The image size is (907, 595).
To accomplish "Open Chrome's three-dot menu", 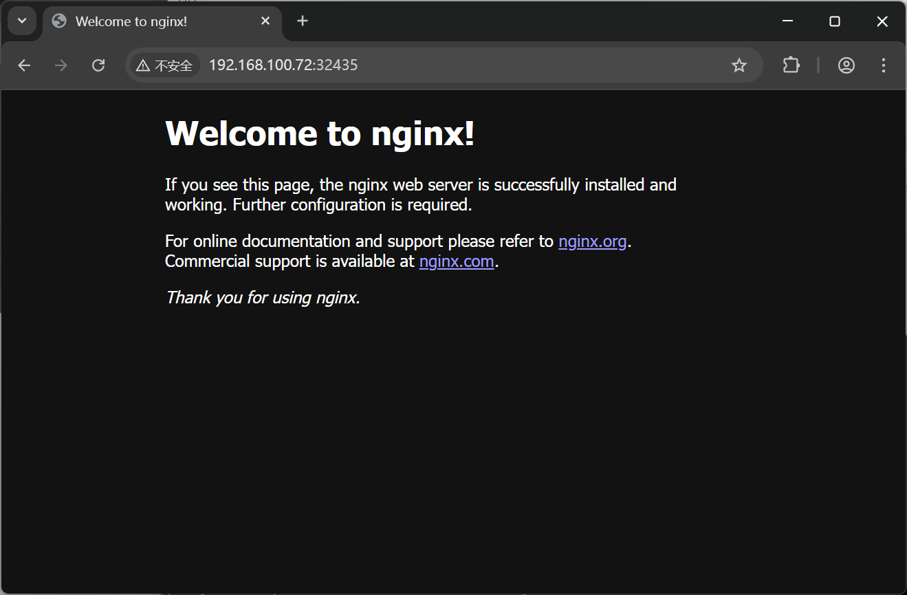I will point(884,65).
